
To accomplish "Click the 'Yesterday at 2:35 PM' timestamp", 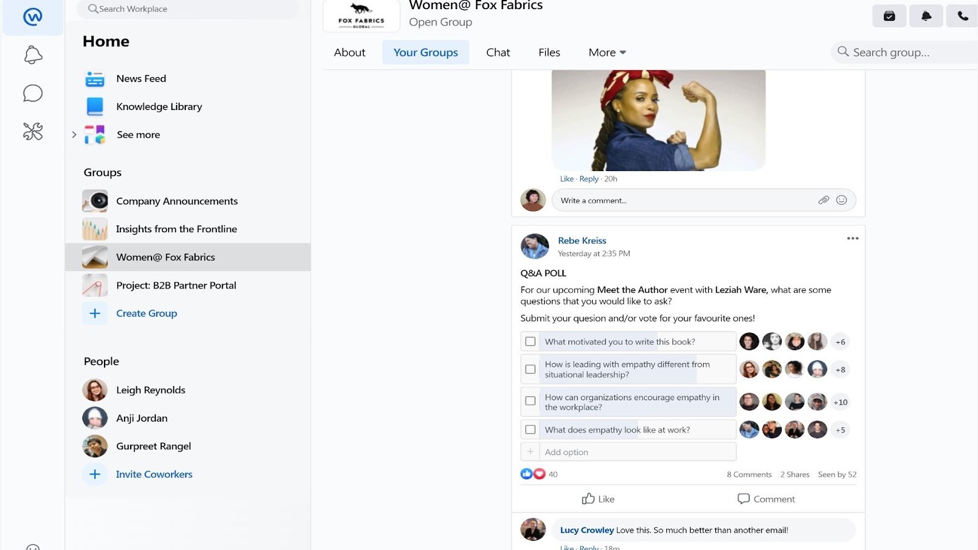I will pos(594,254).
